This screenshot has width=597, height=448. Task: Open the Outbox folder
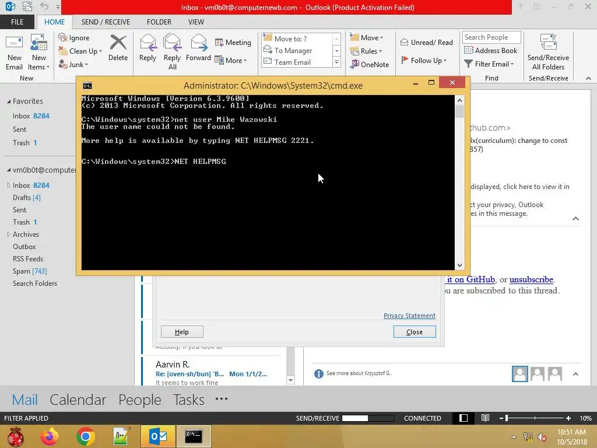24,247
